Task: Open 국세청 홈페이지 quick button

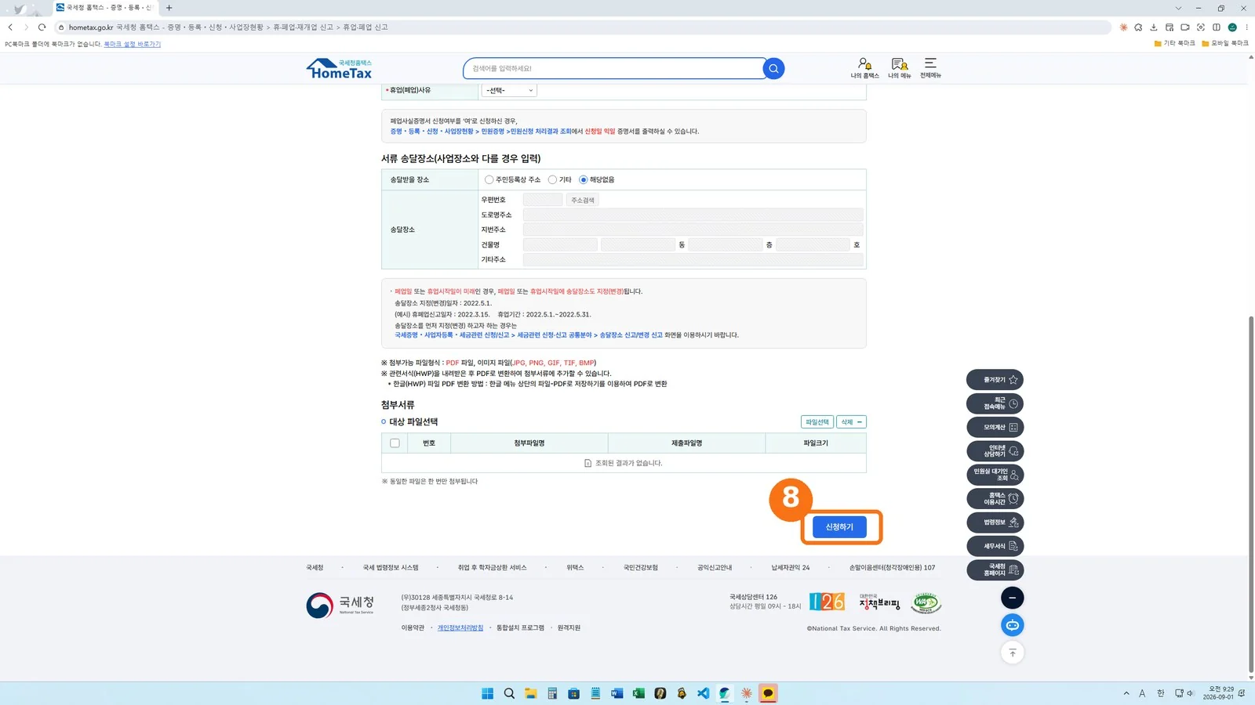Action: click(995, 569)
